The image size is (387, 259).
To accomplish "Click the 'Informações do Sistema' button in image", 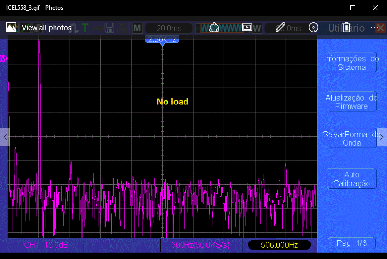I will [x=351, y=63].
